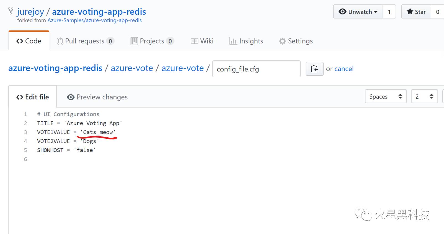444x234 pixels.
Task: Click the Pull requests counter 0
Action: coord(110,41)
